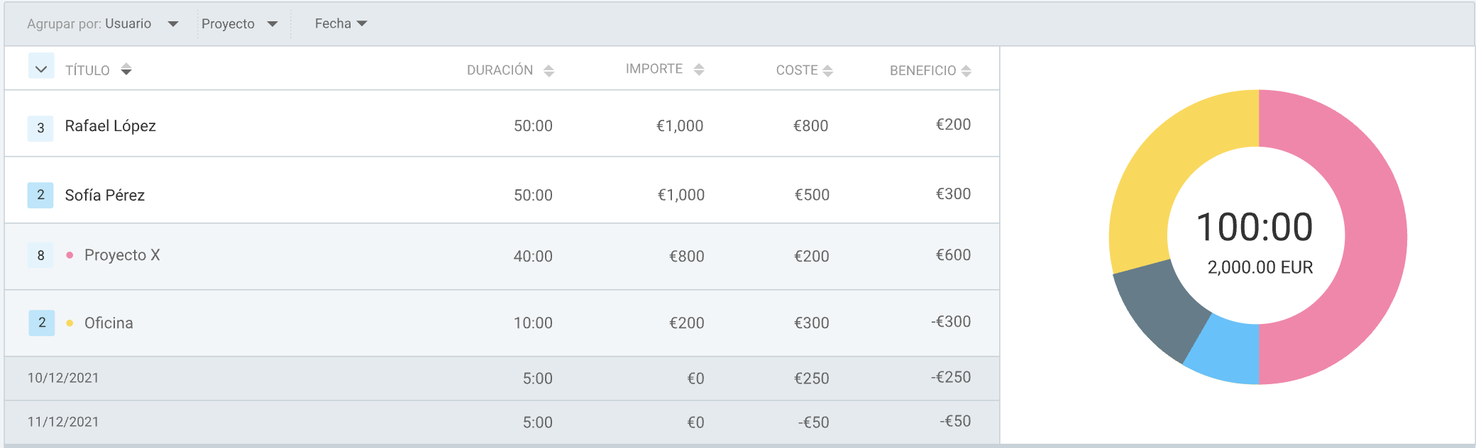Sort by IMPORTE column arrows
Screen dimensions: 1476x448
click(x=699, y=69)
